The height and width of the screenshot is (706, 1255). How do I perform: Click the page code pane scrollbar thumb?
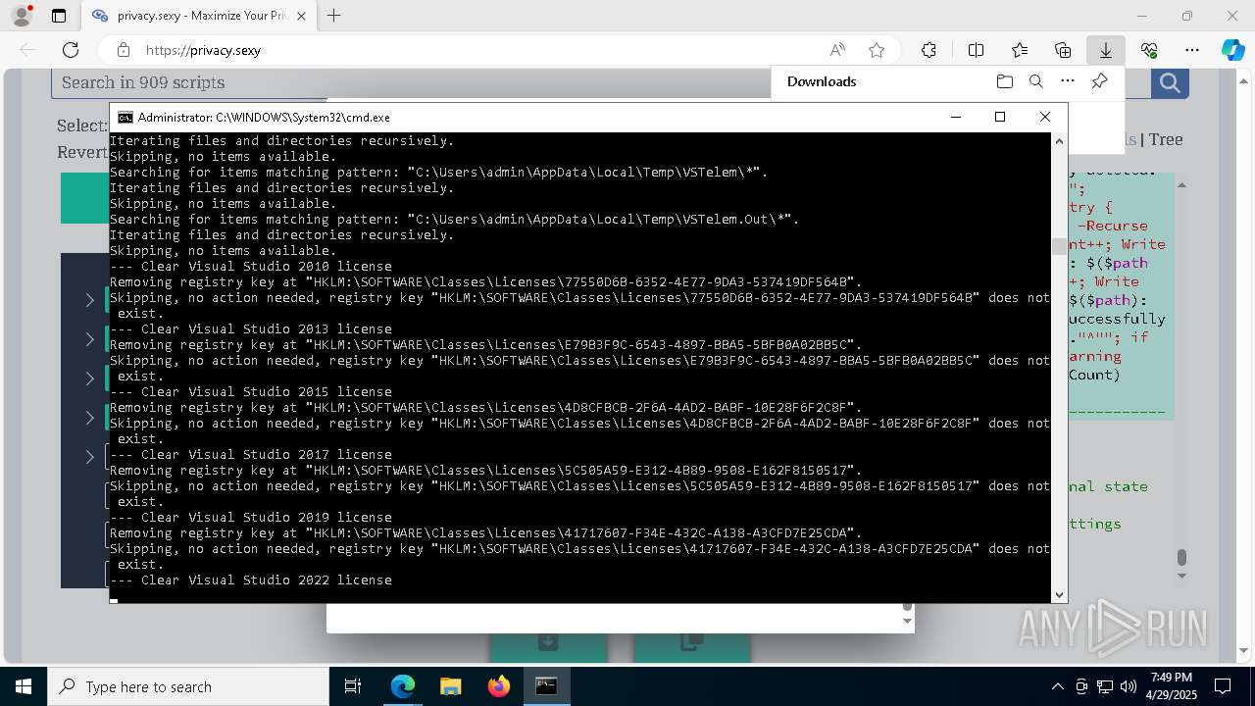pos(1181,557)
